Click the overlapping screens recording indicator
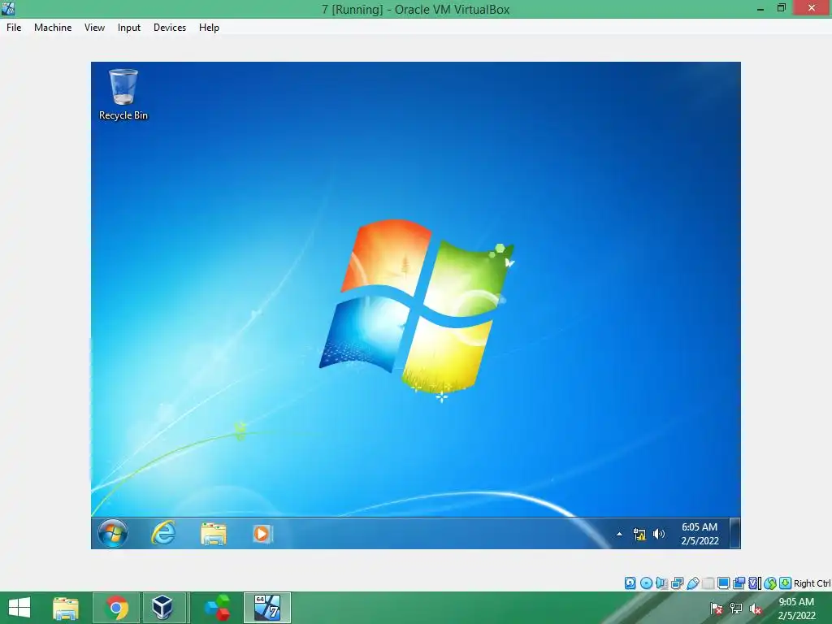 (x=739, y=583)
